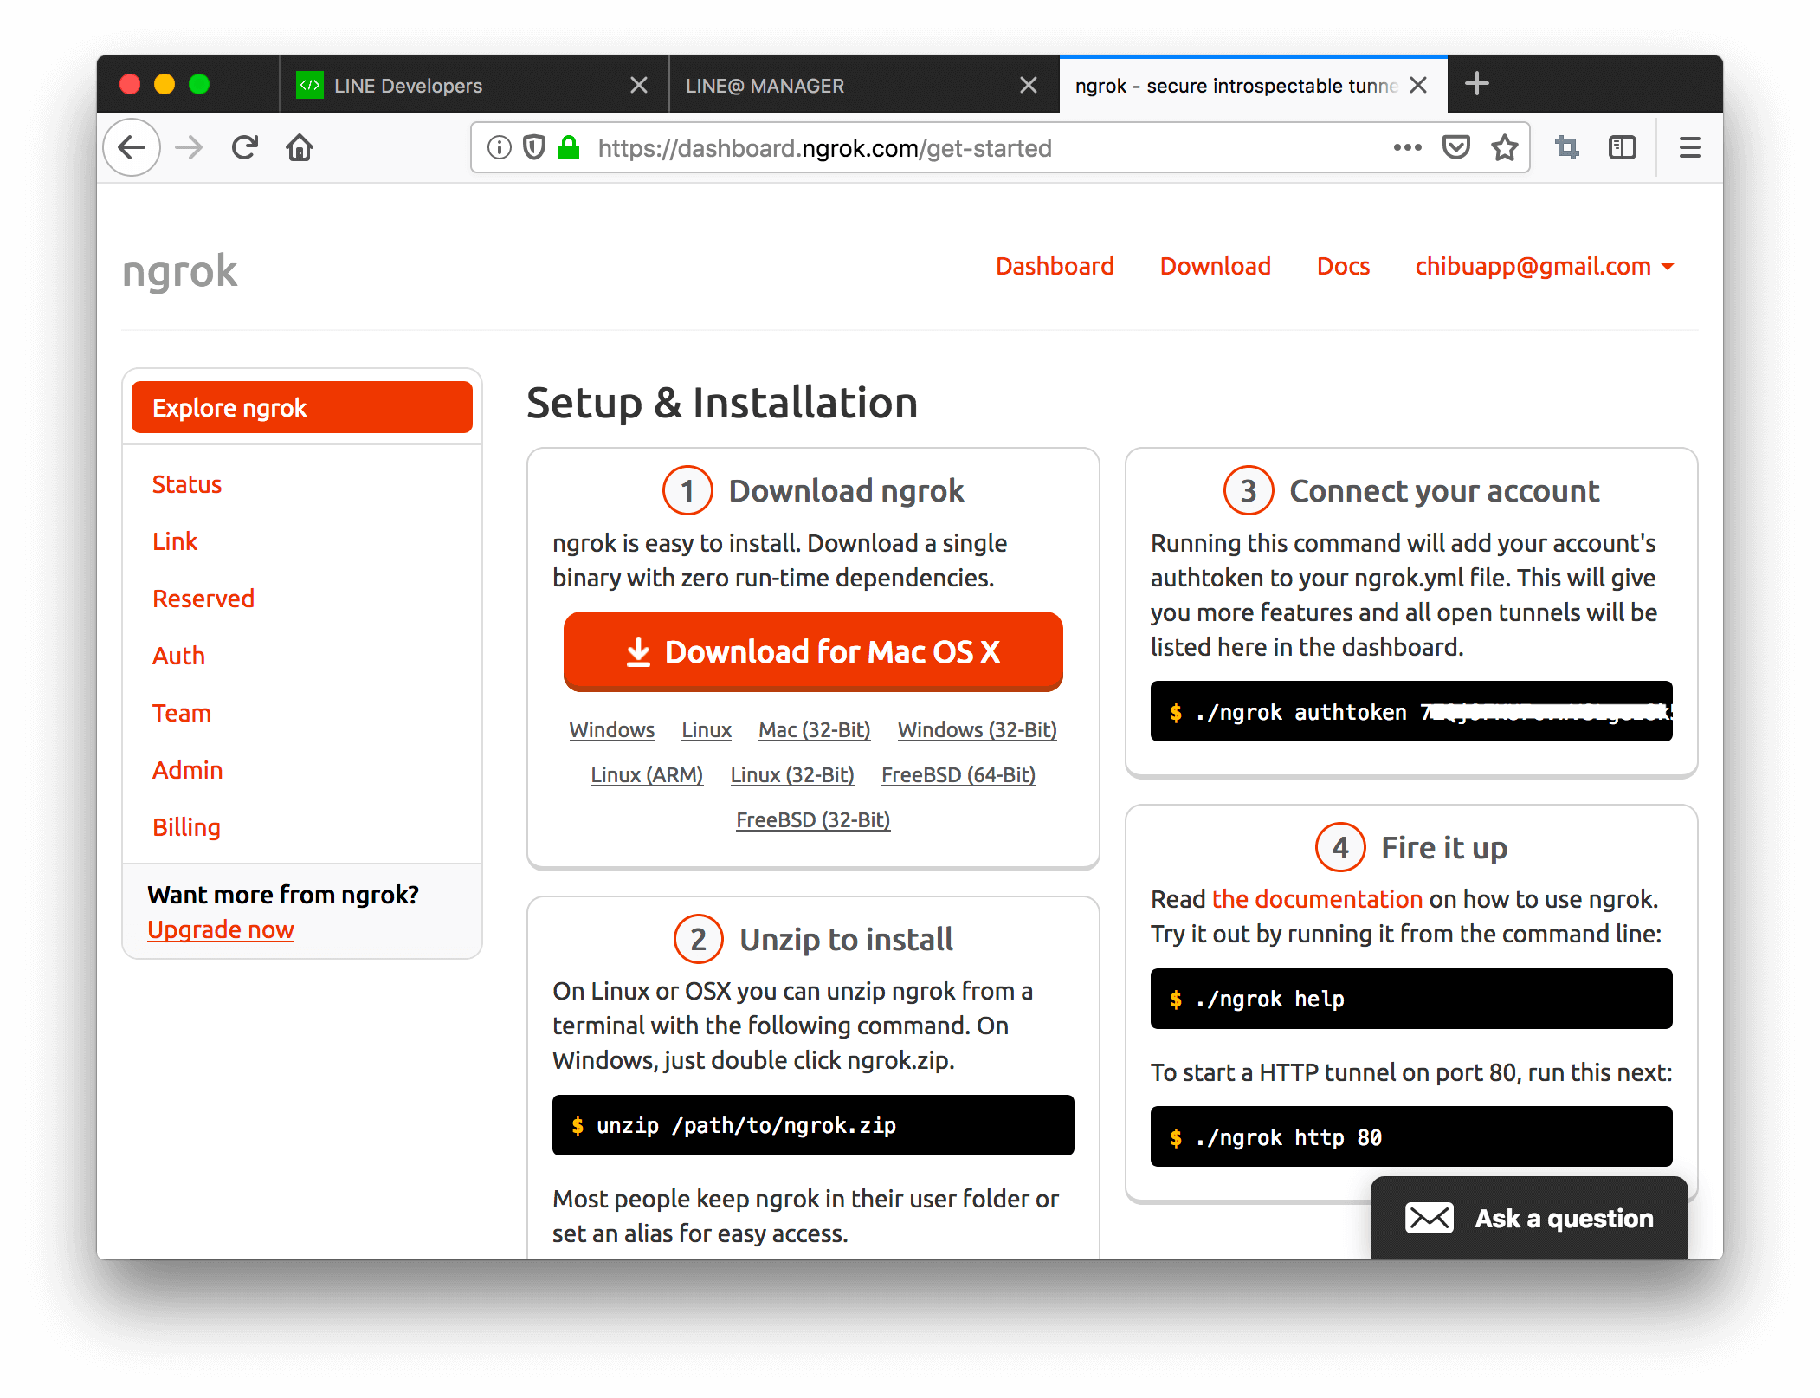The image size is (1820, 1398).
Task: Select the ngrok browser tab
Action: coord(1253,85)
